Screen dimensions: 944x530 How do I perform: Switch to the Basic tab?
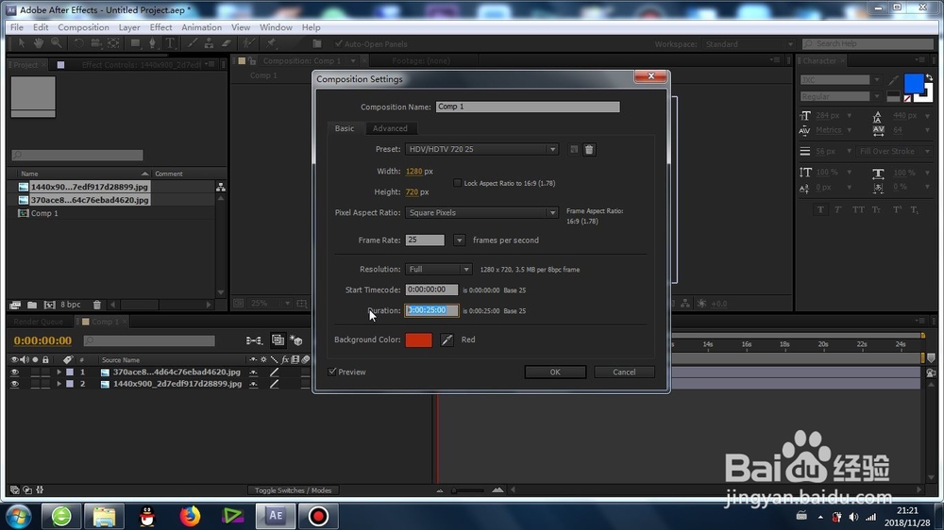[x=345, y=128]
